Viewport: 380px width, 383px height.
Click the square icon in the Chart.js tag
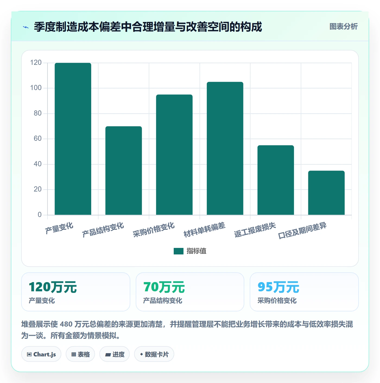tap(29, 355)
